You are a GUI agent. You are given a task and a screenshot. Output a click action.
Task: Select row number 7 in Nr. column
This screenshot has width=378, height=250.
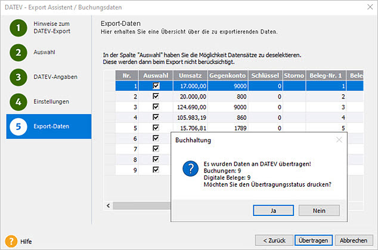point(127,149)
